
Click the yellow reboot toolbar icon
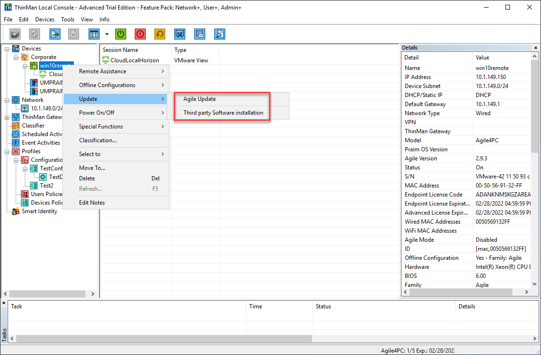160,34
